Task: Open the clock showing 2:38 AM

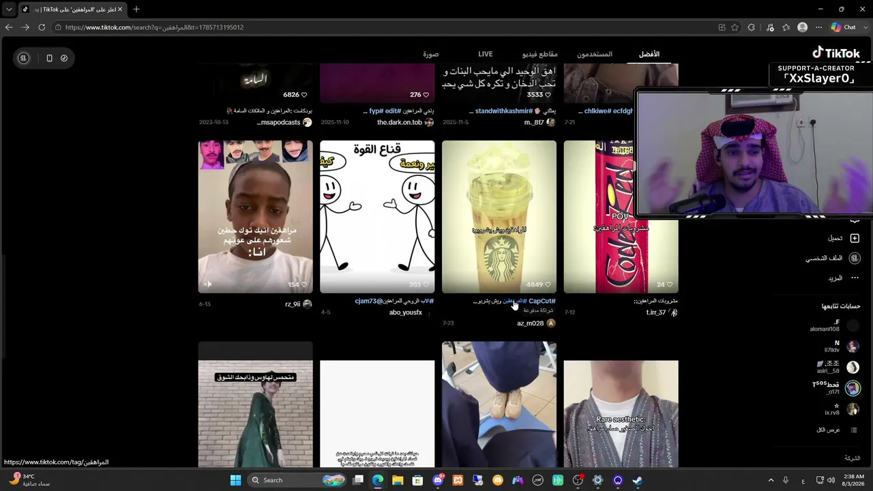Action: coord(854,480)
